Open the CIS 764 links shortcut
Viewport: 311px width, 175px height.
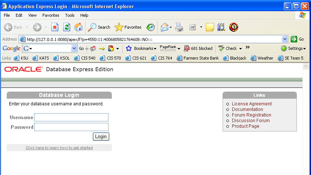[162, 58]
